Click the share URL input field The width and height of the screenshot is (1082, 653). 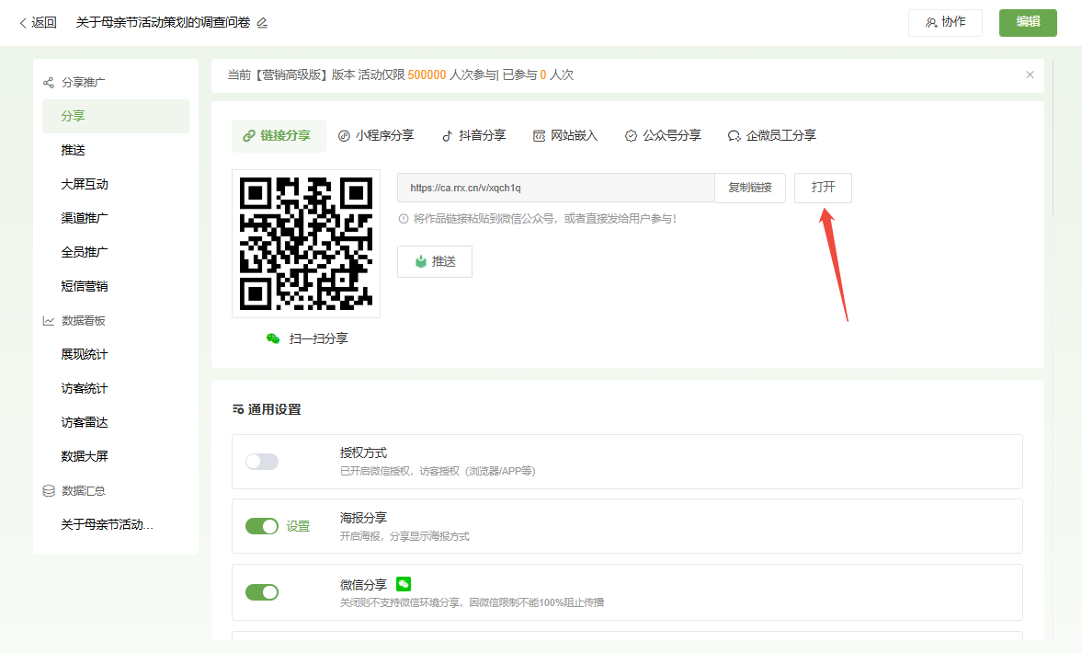pos(556,188)
